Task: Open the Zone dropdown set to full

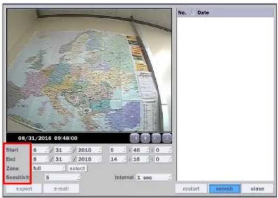Action: pos(49,168)
